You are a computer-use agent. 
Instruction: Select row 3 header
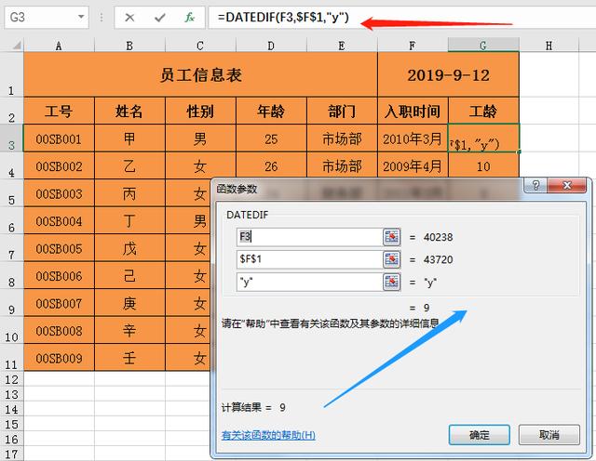coord(11,138)
